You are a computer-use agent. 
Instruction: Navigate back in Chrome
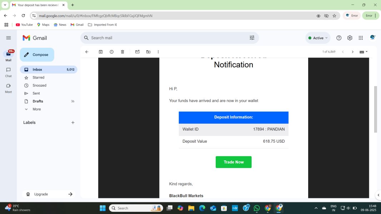tap(5, 16)
